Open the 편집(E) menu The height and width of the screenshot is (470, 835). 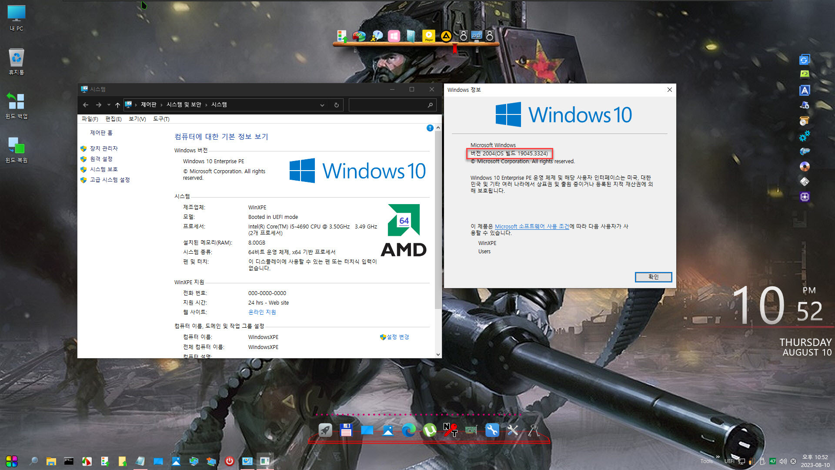pyautogui.click(x=114, y=119)
